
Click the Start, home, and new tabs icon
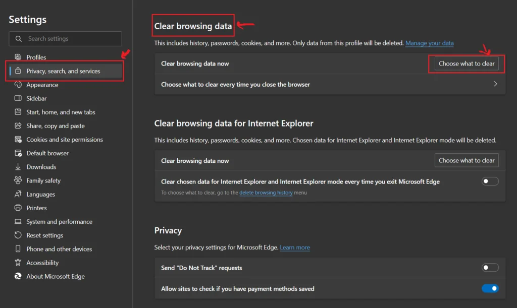tap(18, 112)
